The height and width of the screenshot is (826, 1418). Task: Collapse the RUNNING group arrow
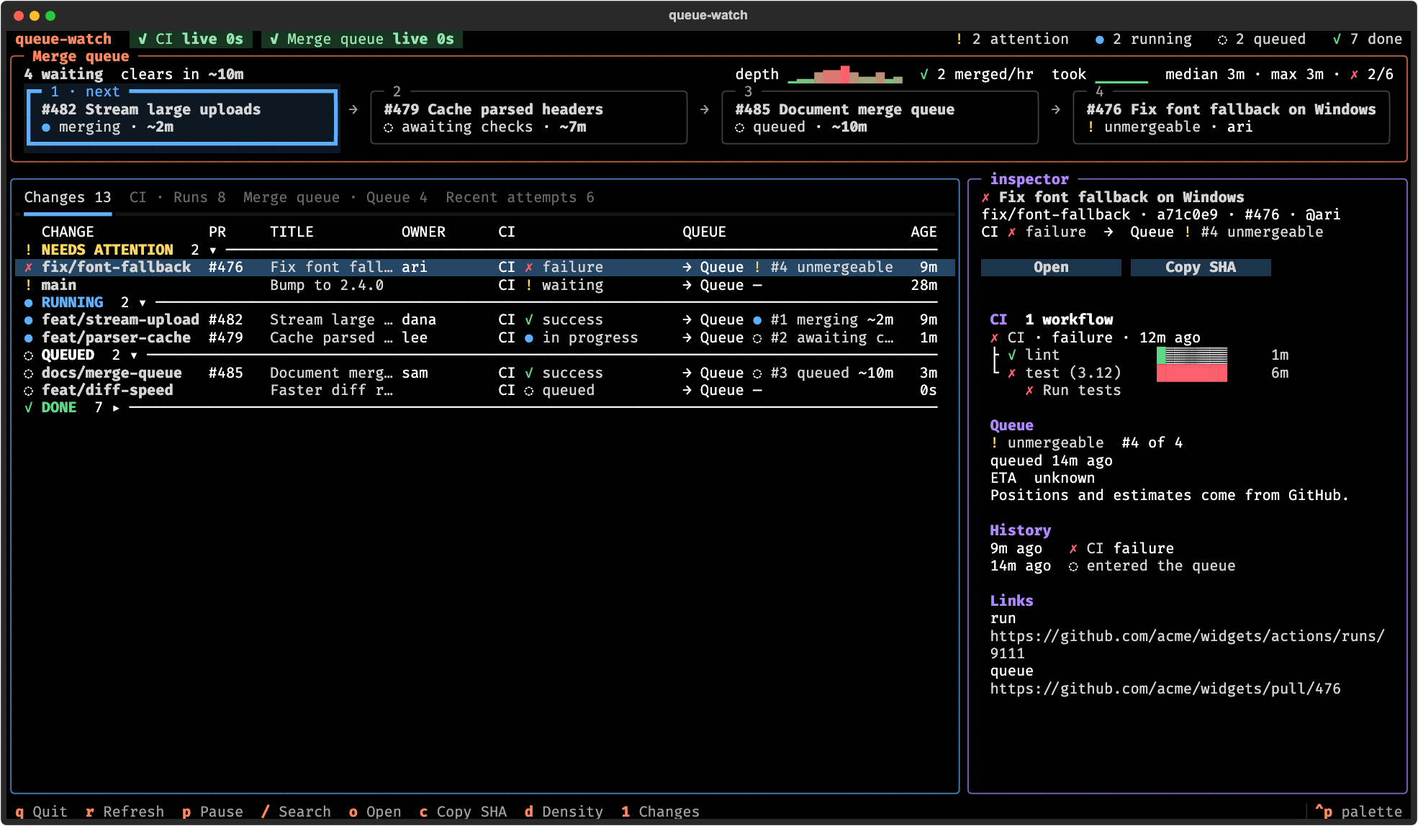click(143, 303)
